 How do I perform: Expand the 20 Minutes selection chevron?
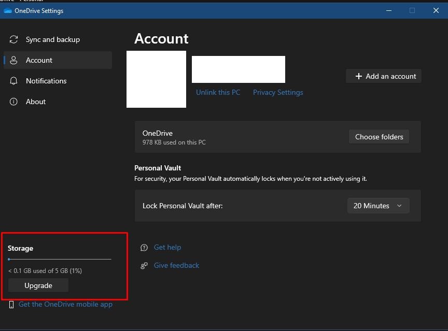point(400,206)
